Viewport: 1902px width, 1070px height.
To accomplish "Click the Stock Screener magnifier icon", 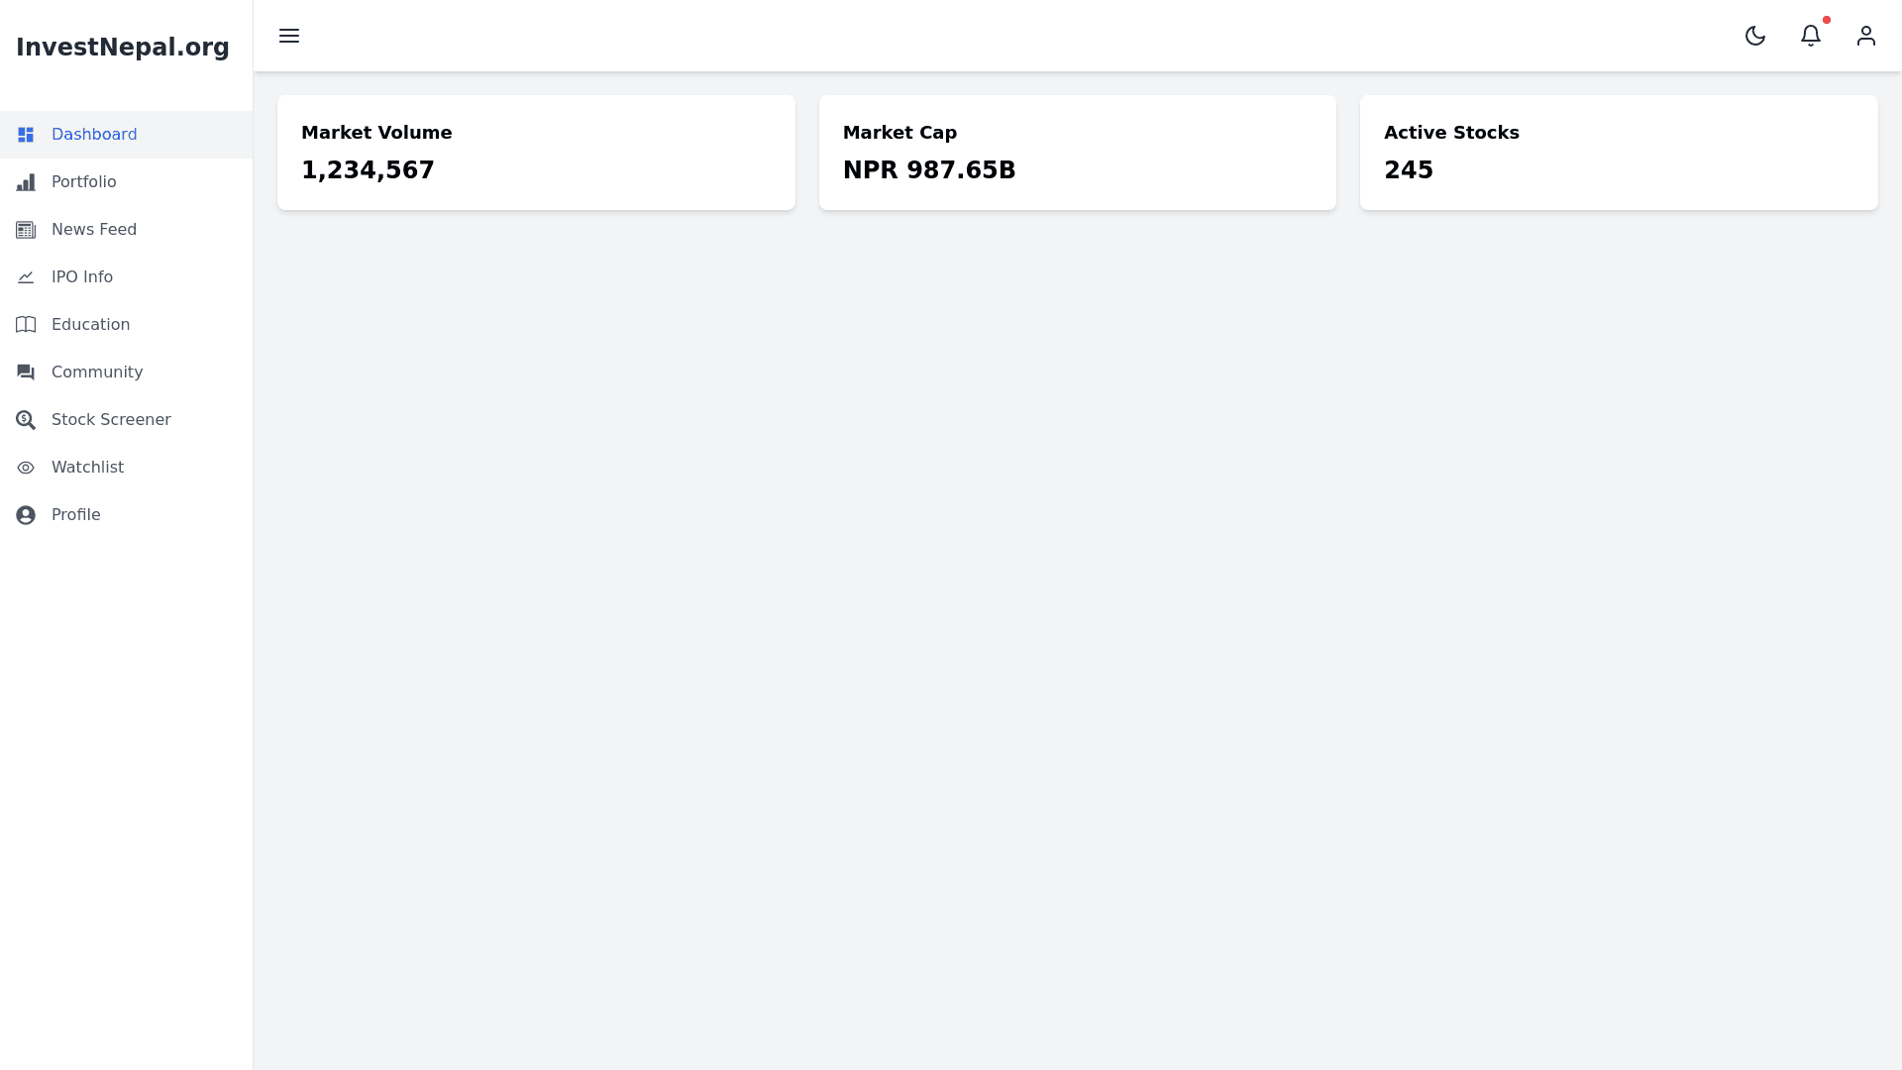I will pyautogui.click(x=26, y=420).
